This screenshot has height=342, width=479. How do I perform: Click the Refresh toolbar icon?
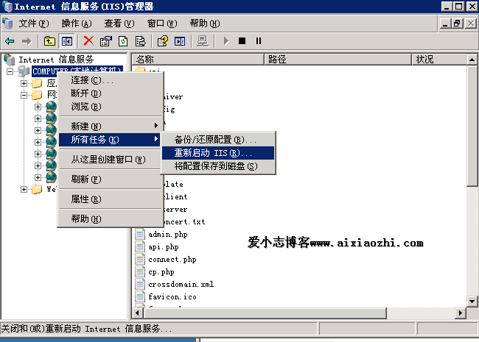[x=123, y=41]
